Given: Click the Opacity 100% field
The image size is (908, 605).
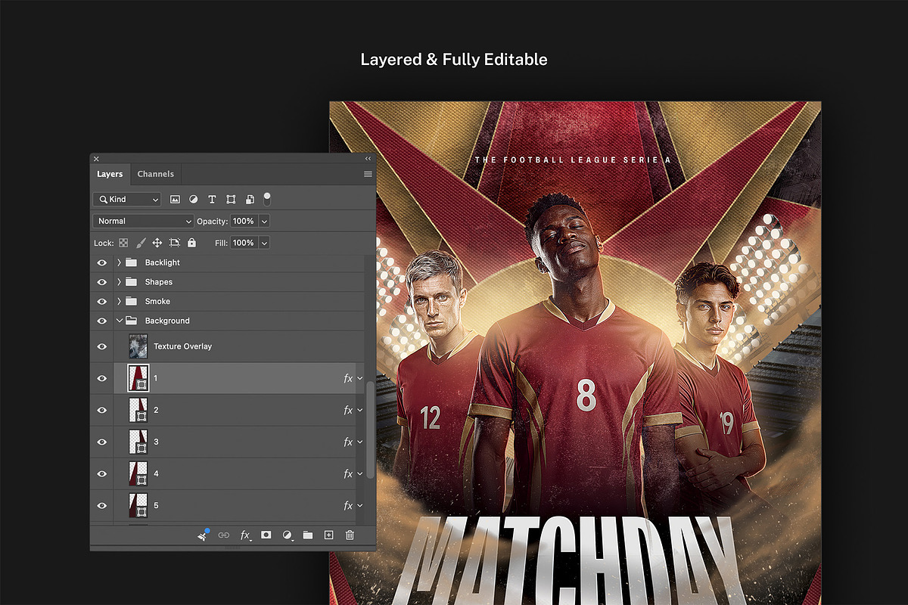Looking at the screenshot, I should click(x=244, y=221).
